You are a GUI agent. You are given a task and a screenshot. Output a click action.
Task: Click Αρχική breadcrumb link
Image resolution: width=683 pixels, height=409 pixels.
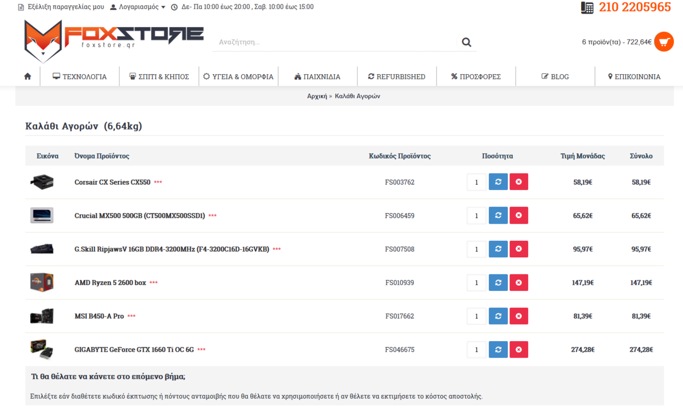[317, 96]
